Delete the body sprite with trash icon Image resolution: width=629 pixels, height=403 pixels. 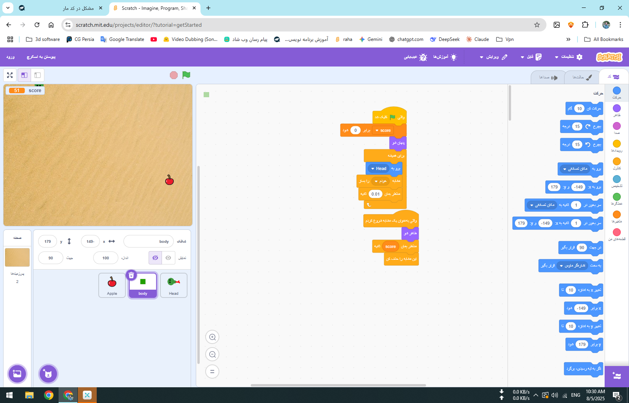(x=131, y=275)
